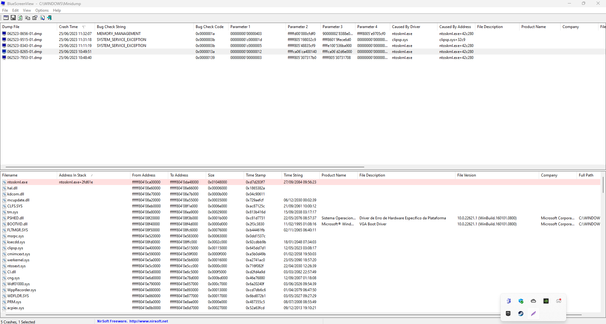The height and width of the screenshot is (324, 606).
Task: Click lower pane vertical scrollbar
Action: click(603, 185)
